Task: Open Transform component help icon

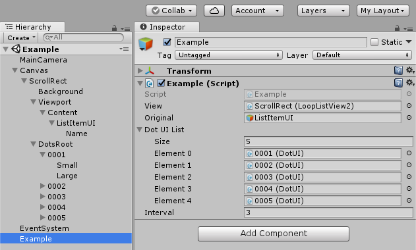Action: click(x=398, y=70)
